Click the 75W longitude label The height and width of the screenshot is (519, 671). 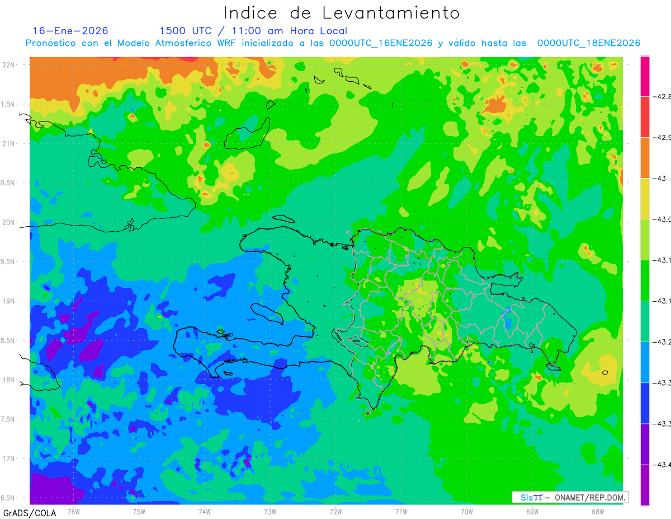coord(139,511)
